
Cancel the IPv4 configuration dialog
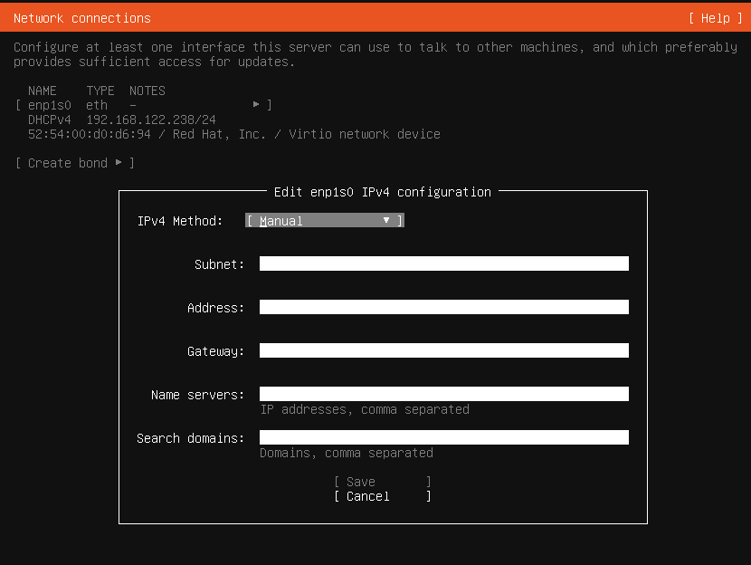pos(383,496)
